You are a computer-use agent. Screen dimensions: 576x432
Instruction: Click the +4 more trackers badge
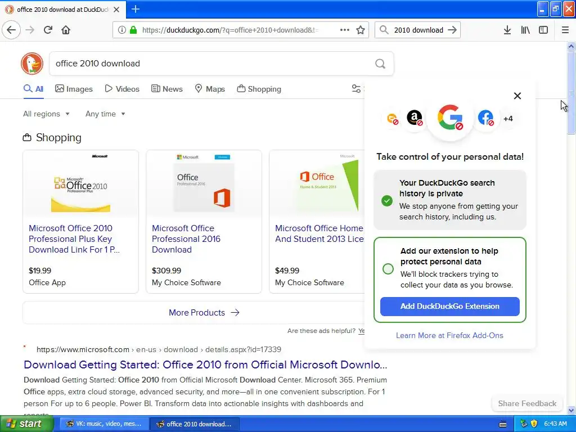(508, 118)
